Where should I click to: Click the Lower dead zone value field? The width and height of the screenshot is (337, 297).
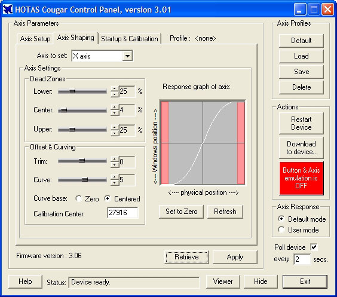127,91
